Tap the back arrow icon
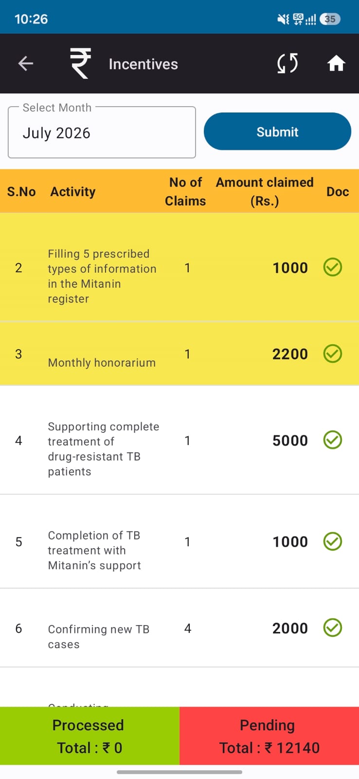The width and height of the screenshot is (359, 779). [x=25, y=63]
